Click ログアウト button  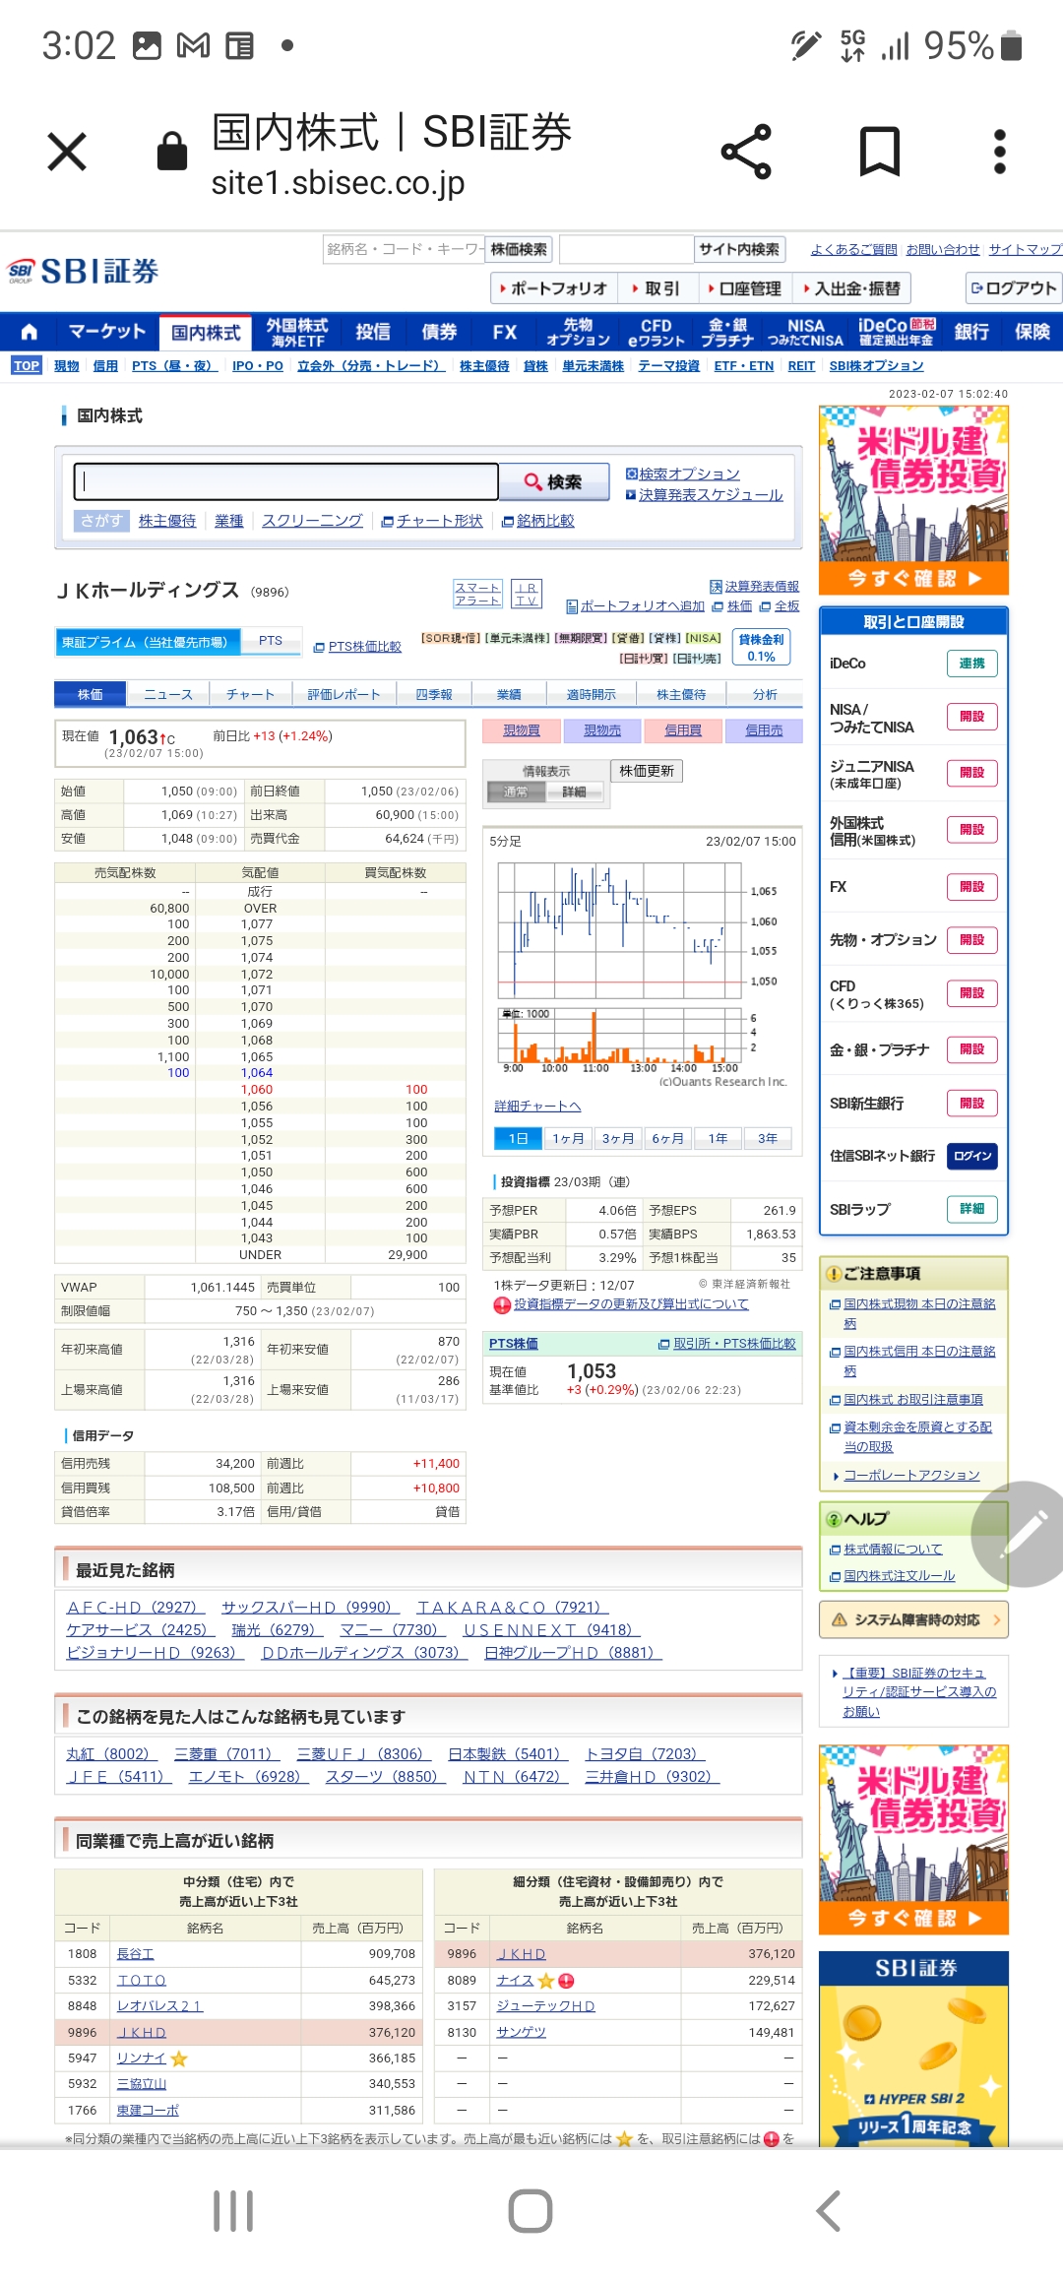(x=1014, y=288)
